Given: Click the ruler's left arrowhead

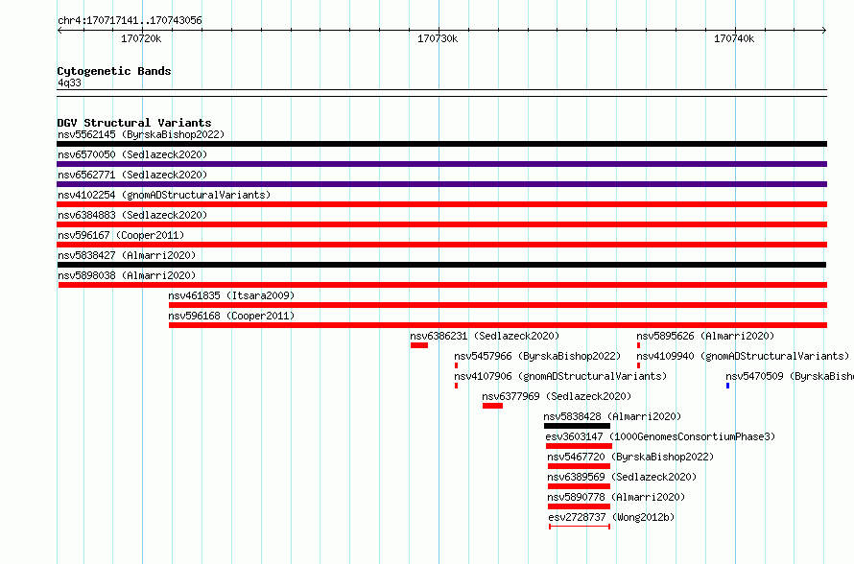Looking at the screenshot, I should (x=59, y=31).
